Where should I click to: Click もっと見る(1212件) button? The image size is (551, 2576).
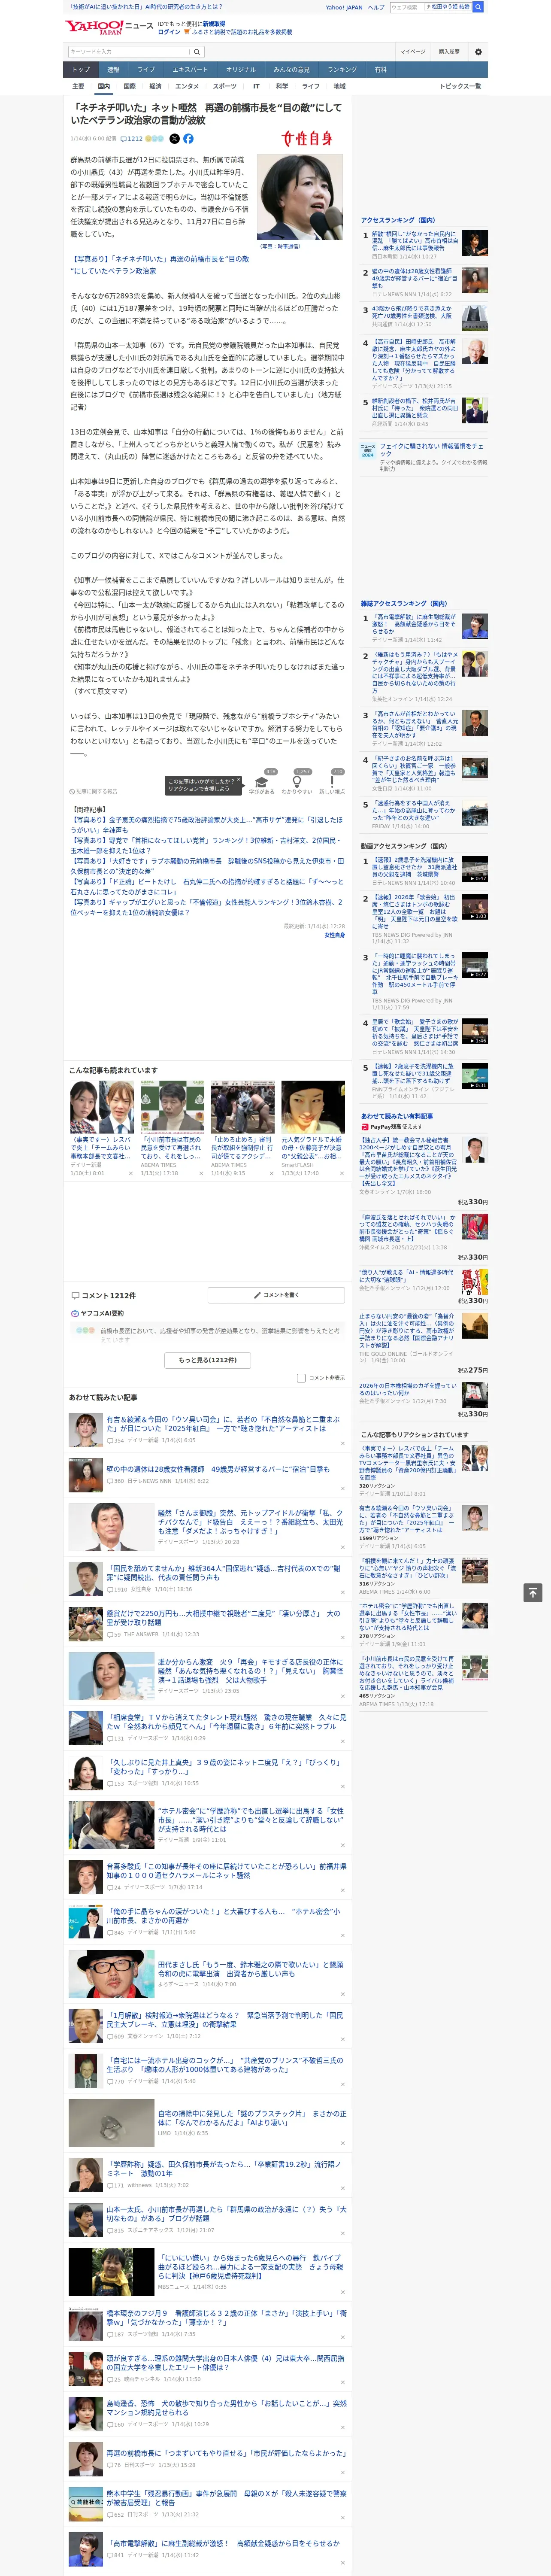[x=208, y=1360]
